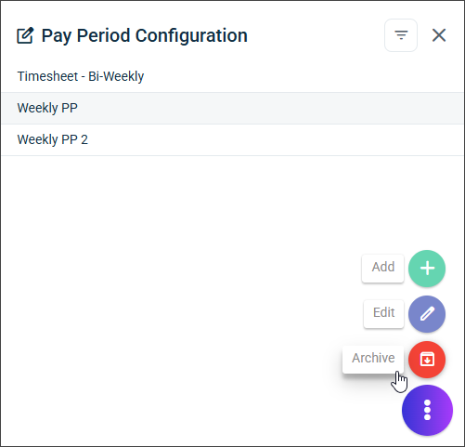Screen dimensions: 465x447
Task: Click the green plus Add button
Action: click(x=427, y=269)
